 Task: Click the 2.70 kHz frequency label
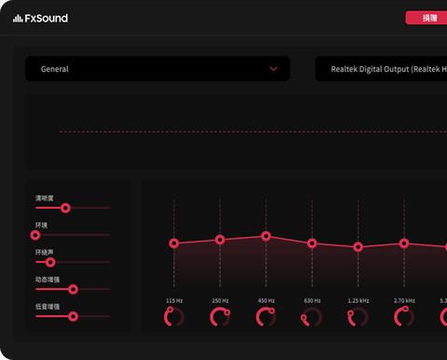click(404, 300)
